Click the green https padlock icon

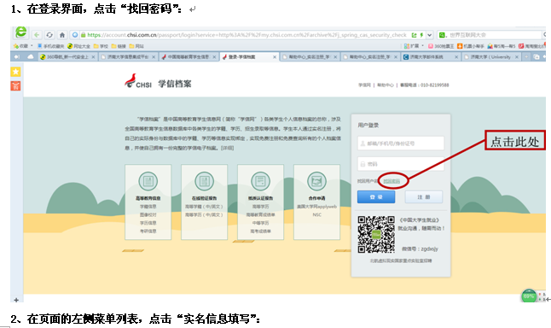(84, 35)
